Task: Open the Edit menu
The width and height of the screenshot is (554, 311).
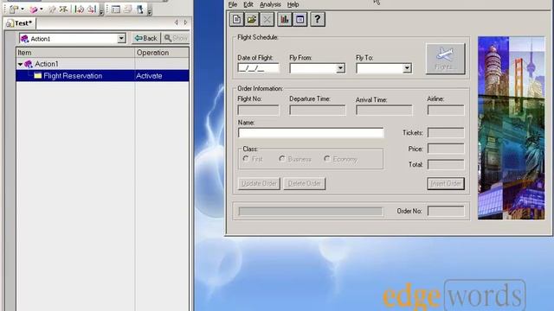Action: pos(248,4)
